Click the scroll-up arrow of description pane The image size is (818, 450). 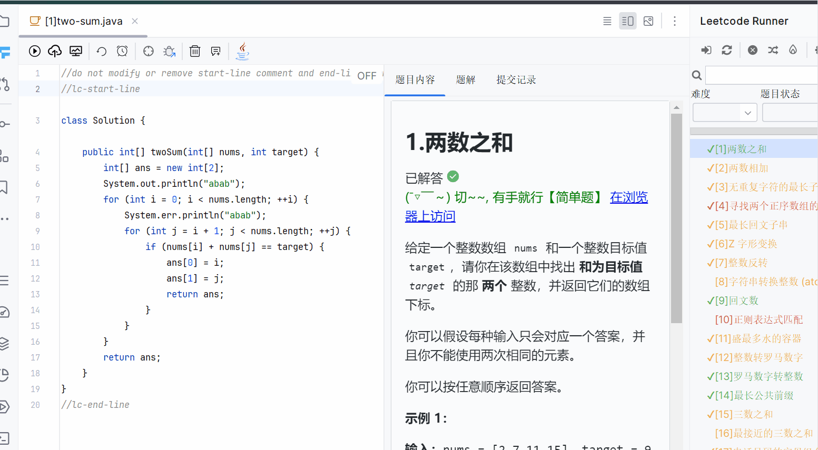pos(676,107)
